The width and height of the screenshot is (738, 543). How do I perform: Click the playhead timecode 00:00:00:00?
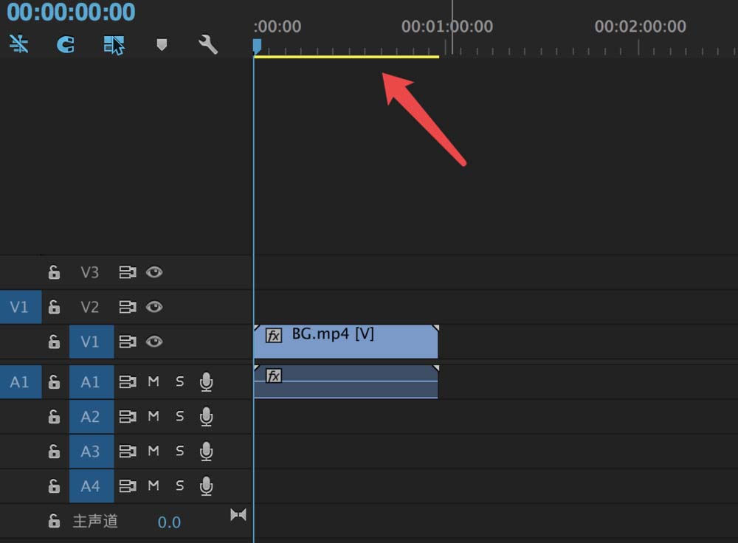(x=71, y=13)
